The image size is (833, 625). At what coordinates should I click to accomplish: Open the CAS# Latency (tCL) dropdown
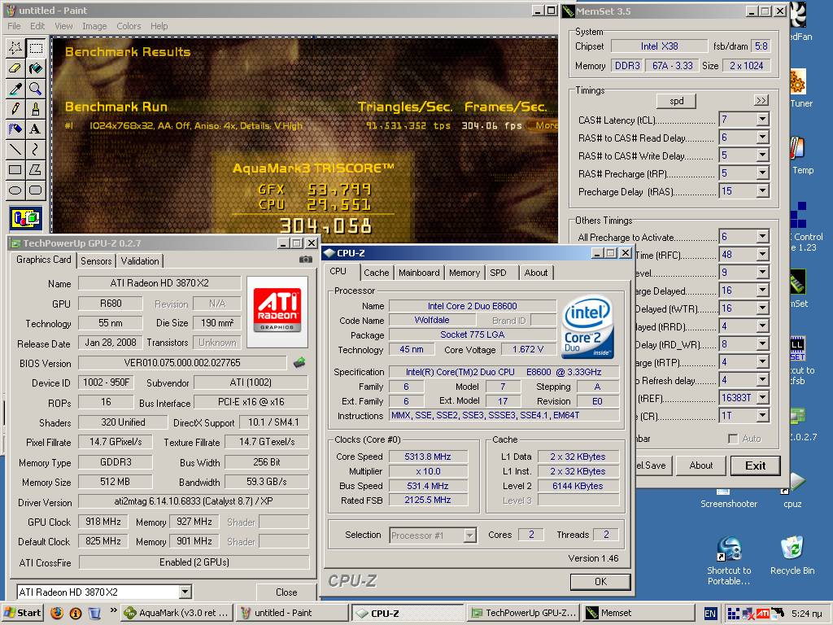762,120
